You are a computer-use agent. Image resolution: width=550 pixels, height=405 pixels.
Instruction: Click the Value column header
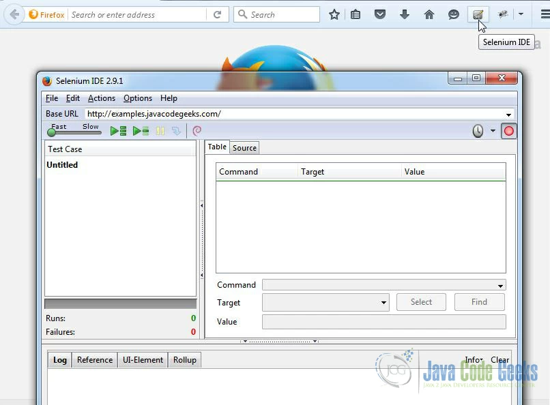453,172
